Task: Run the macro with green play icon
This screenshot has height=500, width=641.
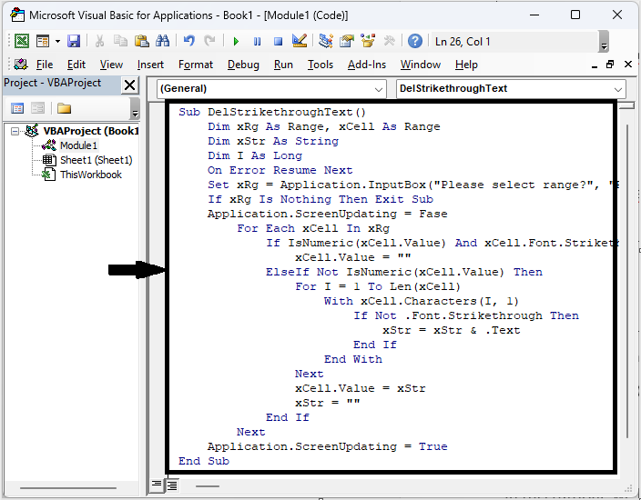Action: [x=236, y=41]
